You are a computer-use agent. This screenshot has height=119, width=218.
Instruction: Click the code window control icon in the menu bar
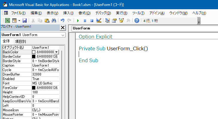point(6,13)
